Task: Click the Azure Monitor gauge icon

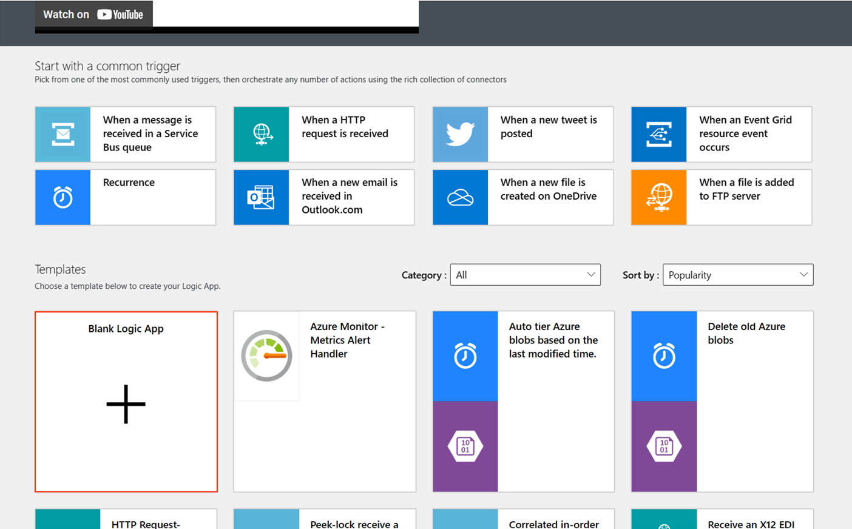Action: 266,355
